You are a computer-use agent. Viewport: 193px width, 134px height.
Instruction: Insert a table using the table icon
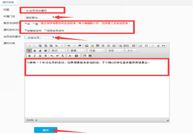tap(98, 46)
